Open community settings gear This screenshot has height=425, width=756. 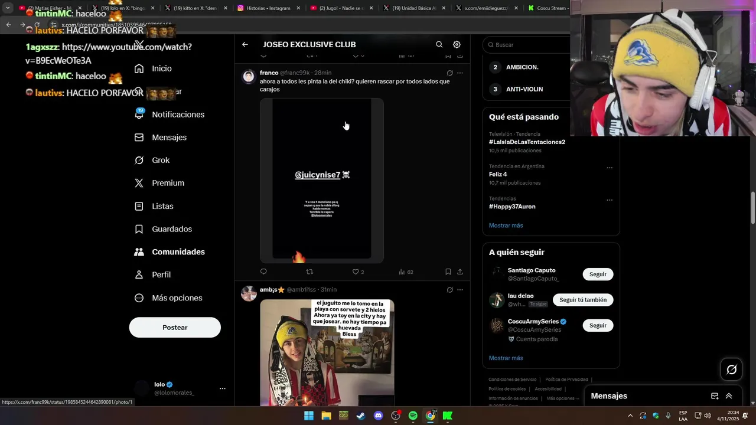point(457,44)
